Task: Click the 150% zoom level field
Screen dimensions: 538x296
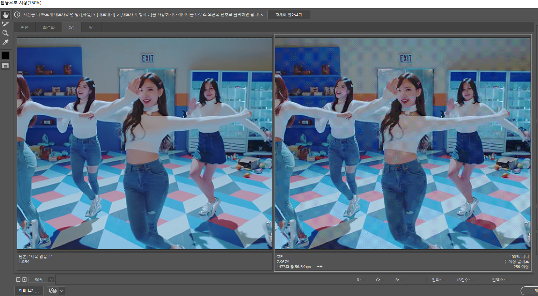Action: click(x=38, y=280)
